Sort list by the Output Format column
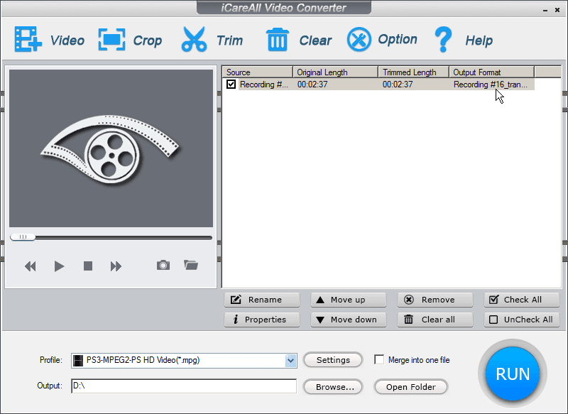568x414 pixels. [x=493, y=72]
